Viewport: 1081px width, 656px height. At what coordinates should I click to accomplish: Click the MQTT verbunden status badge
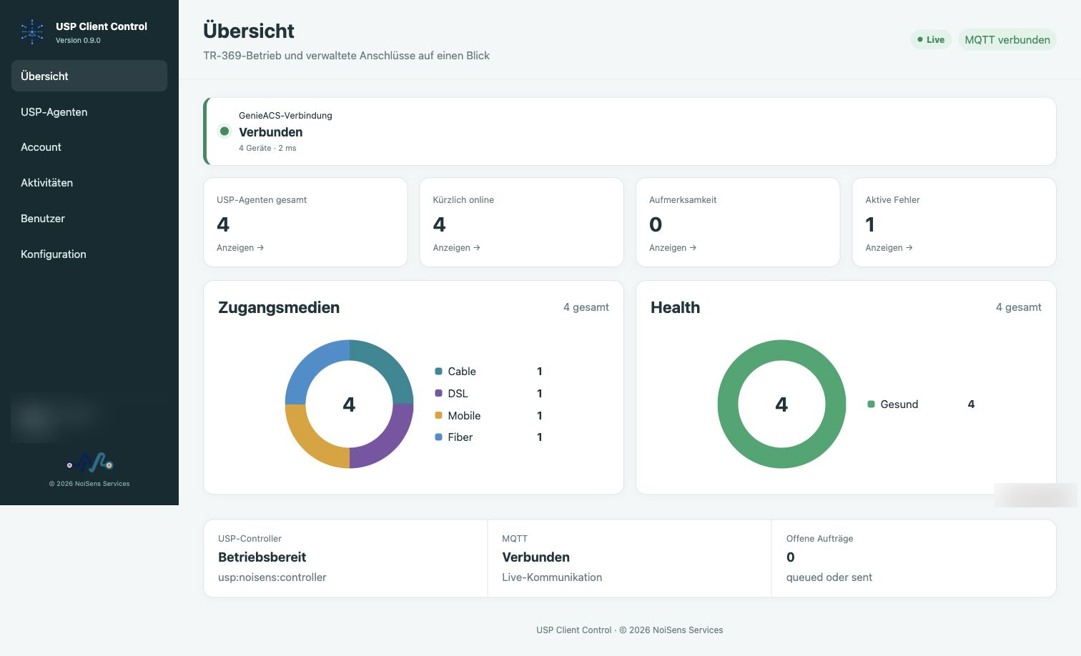coord(1007,40)
